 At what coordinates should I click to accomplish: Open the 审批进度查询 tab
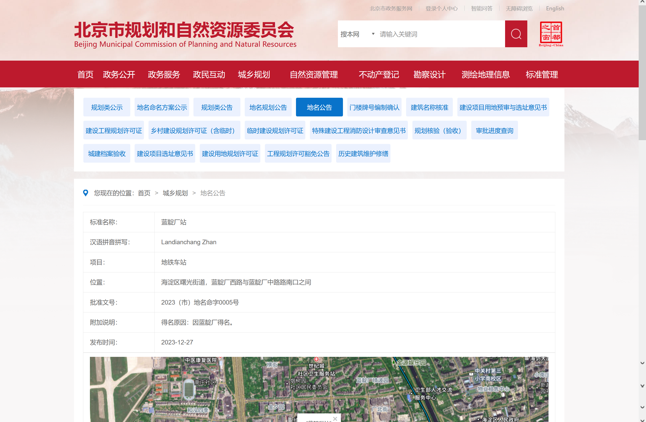[494, 131]
